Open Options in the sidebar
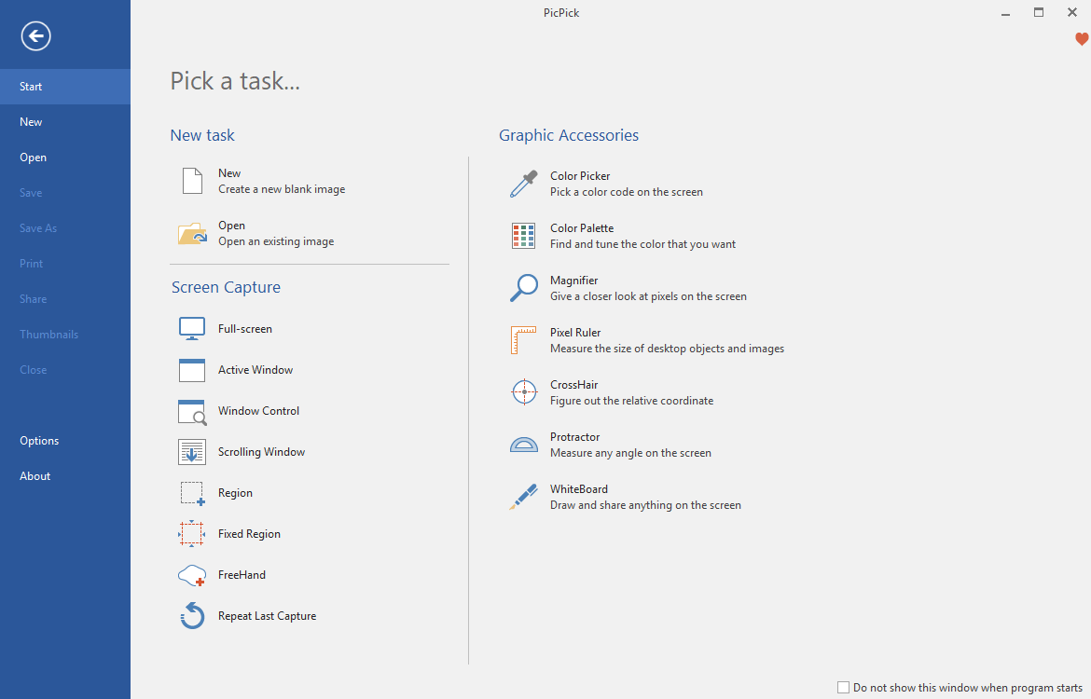1091x699 pixels. pyautogui.click(x=65, y=441)
